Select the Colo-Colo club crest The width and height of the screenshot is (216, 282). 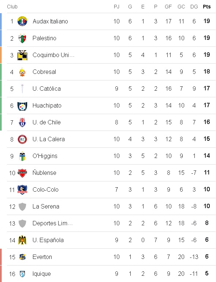tap(22, 190)
